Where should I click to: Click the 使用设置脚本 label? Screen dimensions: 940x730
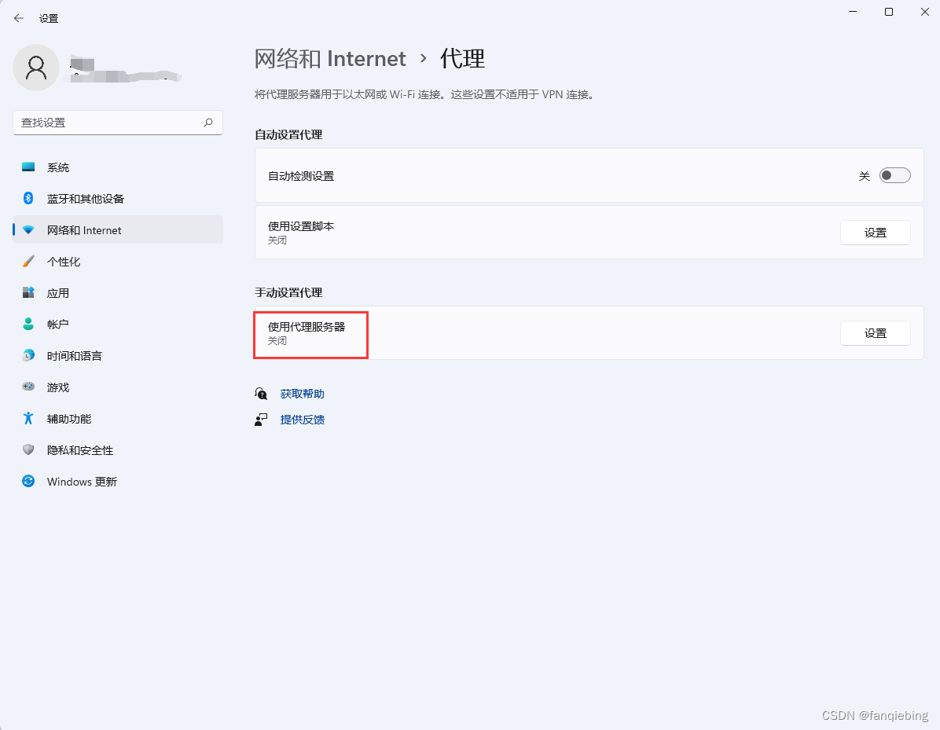[301, 226]
